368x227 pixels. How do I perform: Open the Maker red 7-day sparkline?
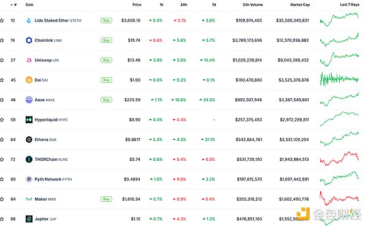pos(339,199)
